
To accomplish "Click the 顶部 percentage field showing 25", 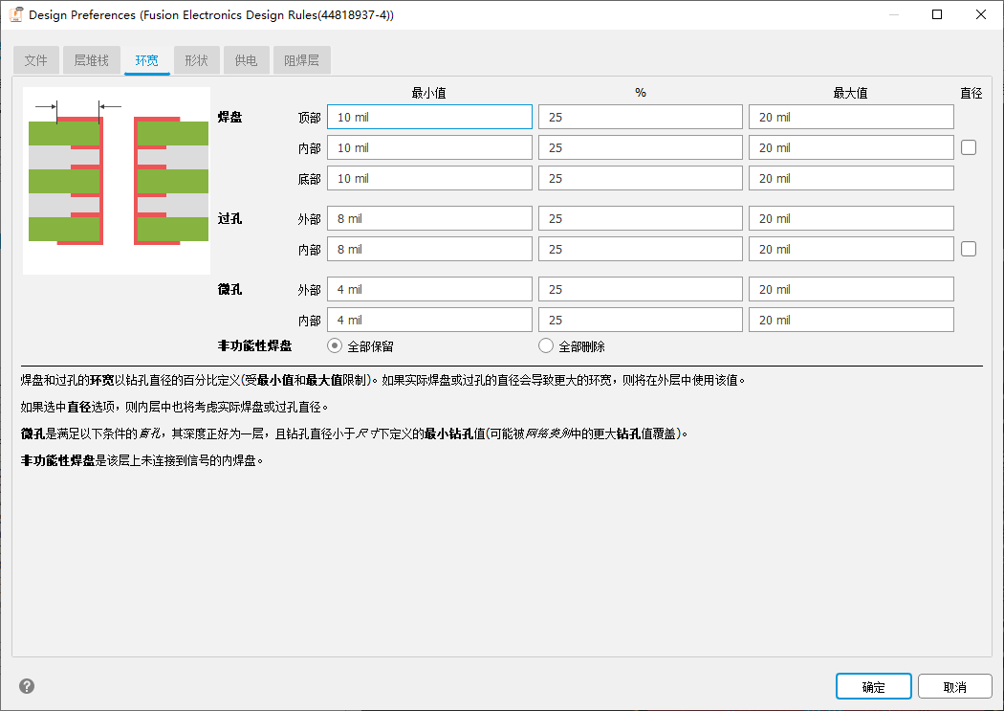I will coord(640,116).
